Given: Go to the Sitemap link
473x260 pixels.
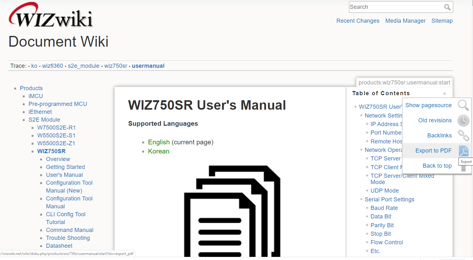Looking at the screenshot, I should click(442, 21).
